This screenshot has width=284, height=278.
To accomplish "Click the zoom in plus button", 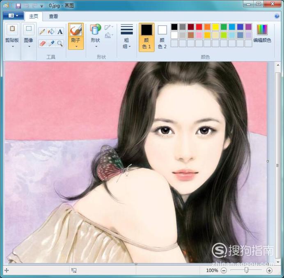I will point(269,270).
